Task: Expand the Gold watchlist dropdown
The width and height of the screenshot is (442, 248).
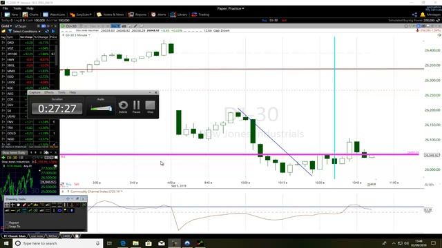Action: pos(6,26)
